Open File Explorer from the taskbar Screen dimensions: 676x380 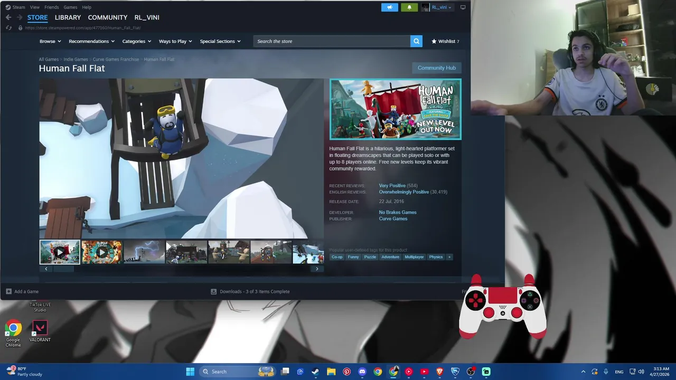pyautogui.click(x=331, y=372)
